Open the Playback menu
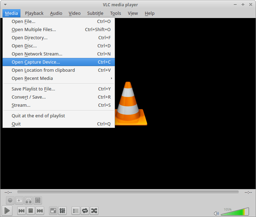The width and height of the screenshot is (256, 217). click(x=34, y=13)
